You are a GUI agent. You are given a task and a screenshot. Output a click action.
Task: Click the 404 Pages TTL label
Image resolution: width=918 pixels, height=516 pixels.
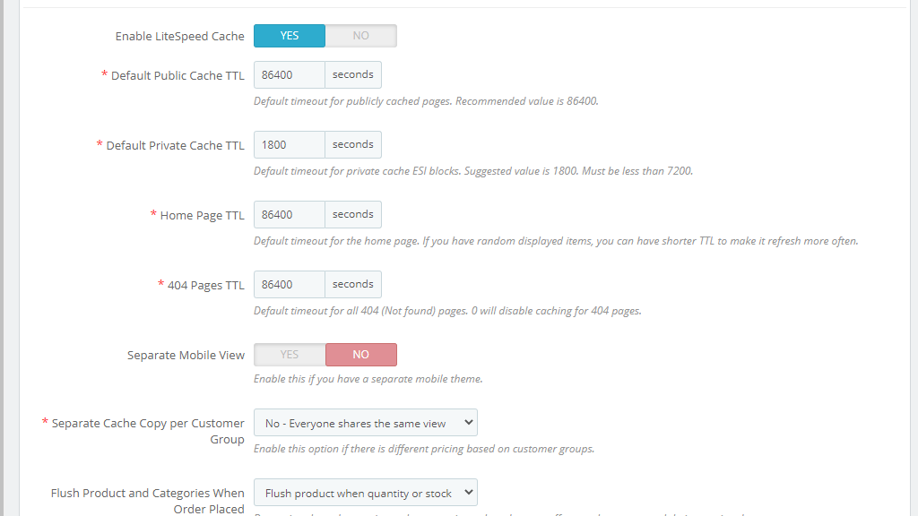[x=206, y=285]
